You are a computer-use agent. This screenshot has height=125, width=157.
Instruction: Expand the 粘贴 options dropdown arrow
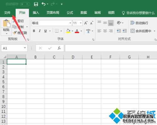pos(7,33)
